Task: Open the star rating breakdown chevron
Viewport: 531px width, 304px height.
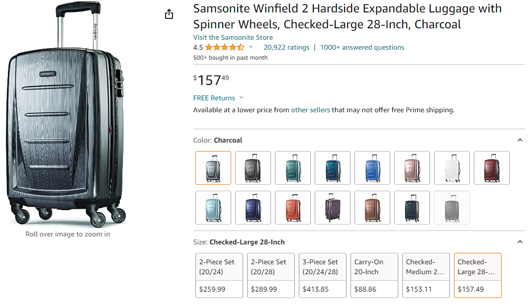Action: (251, 47)
